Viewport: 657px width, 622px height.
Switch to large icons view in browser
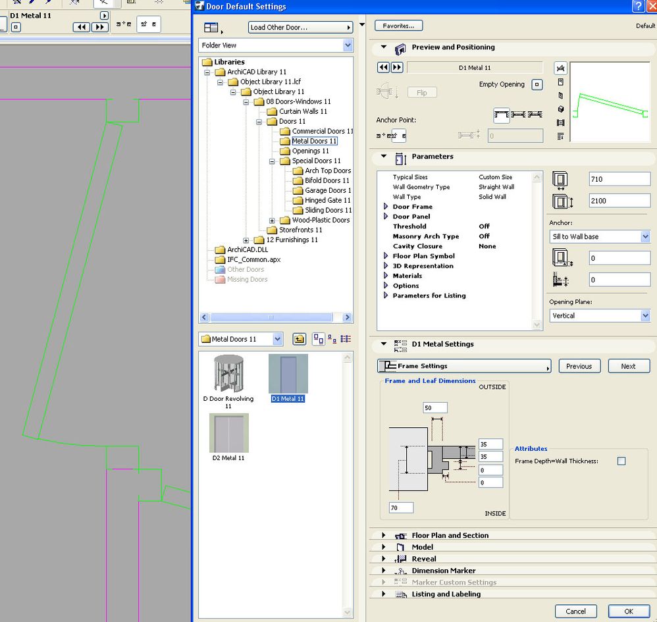coord(319,339)
